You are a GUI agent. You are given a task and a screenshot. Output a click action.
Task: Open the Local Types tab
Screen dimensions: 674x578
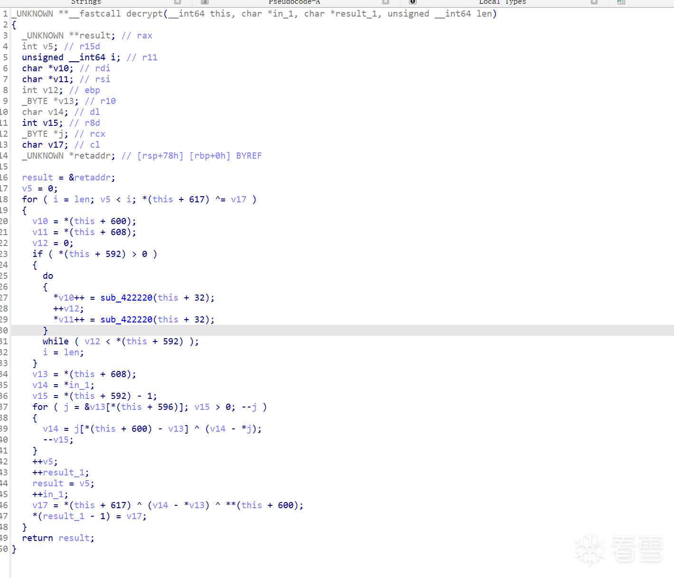click(503, 2)
